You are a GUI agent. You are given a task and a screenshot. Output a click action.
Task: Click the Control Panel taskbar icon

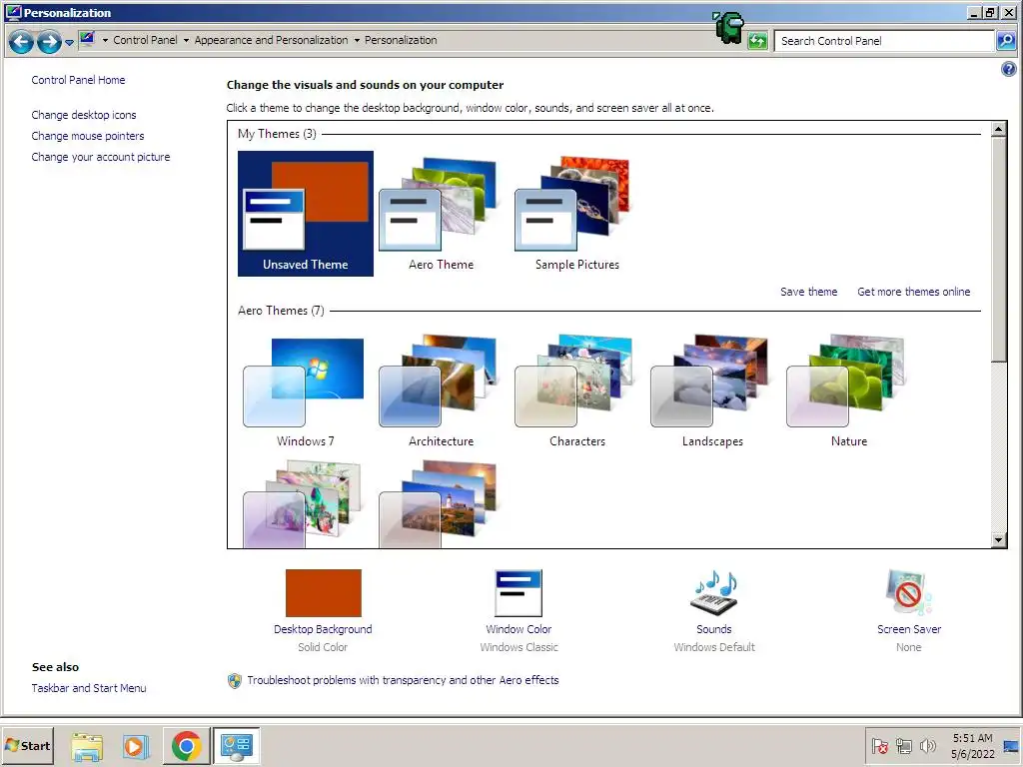(x=236, y=746)
